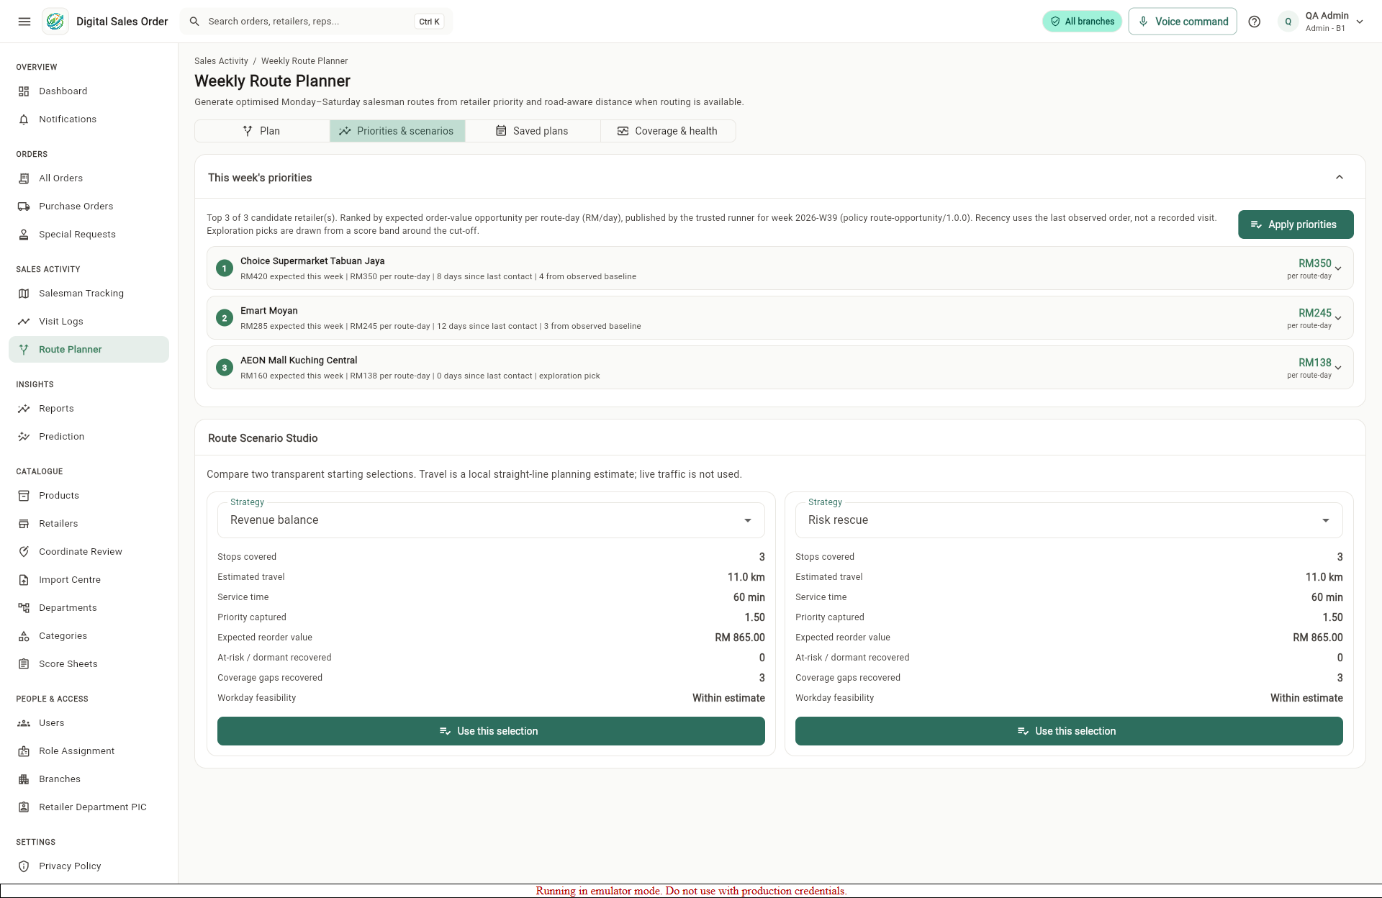Collapse This week's priorities panel

1340,177
